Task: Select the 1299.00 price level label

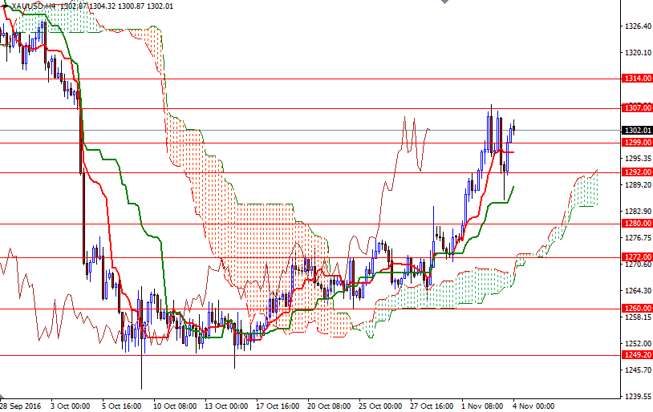Action: pos(636,142)
